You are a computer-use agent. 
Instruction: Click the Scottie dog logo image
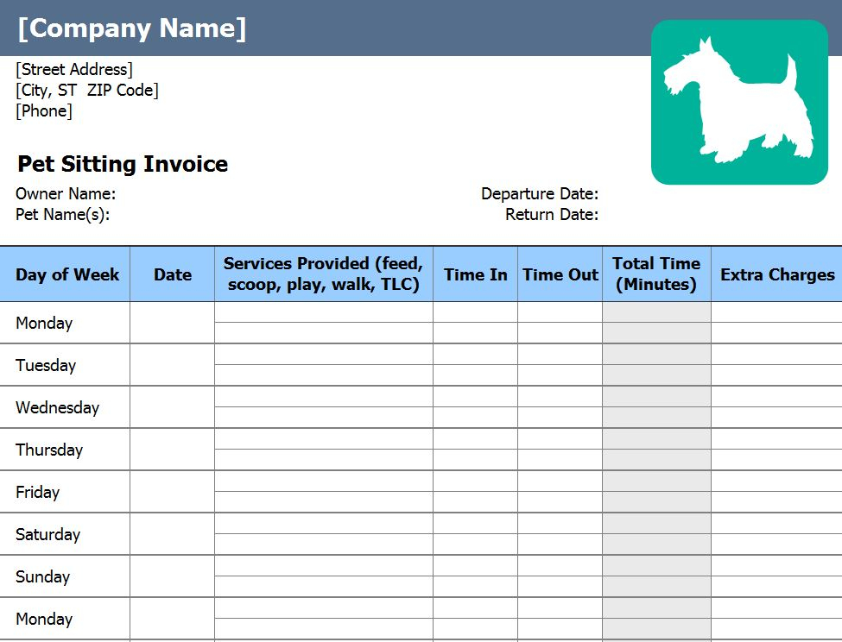coord(739,103)
